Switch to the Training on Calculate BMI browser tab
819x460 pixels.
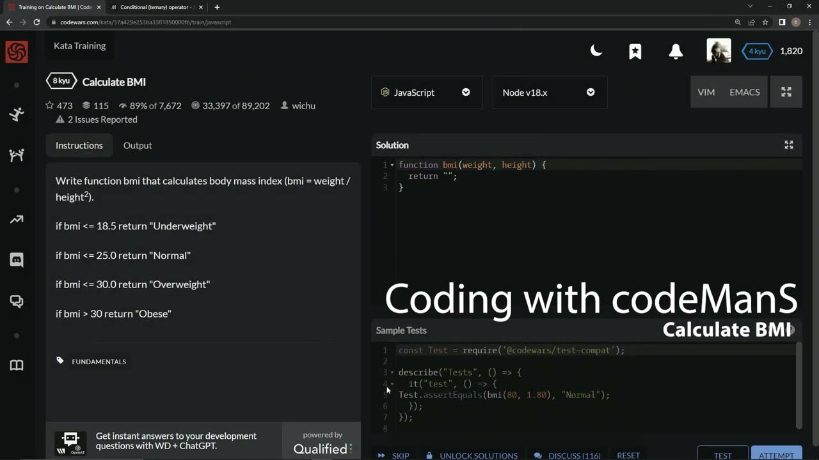point(54,7)
